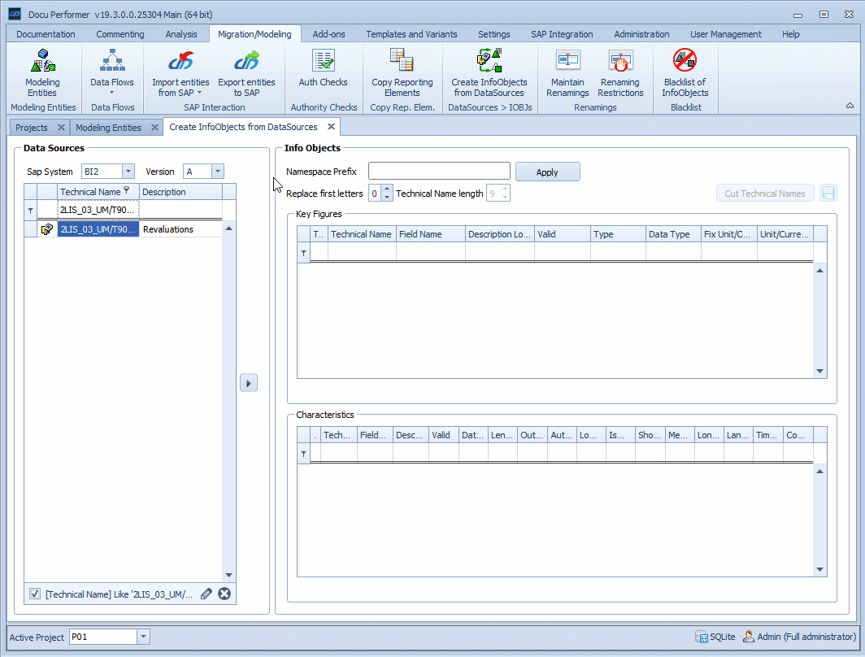Edit the filter with the pencil icon
The width and height of the screenshot is (865, 657).
tap(206, 594)
